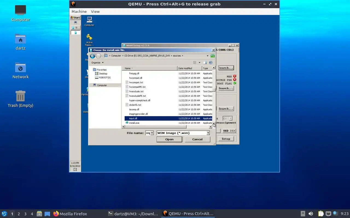Open the Machine menu in QEMU
This screenshot has height=218, width=350.
point(79,11)
